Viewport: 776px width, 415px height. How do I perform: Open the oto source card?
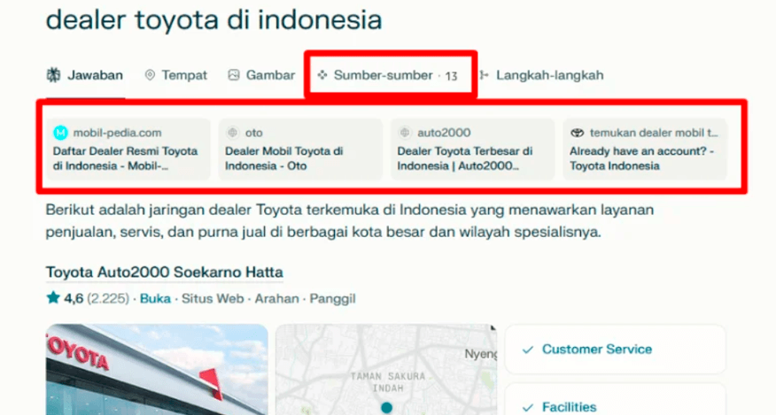(x=300, y=149)
